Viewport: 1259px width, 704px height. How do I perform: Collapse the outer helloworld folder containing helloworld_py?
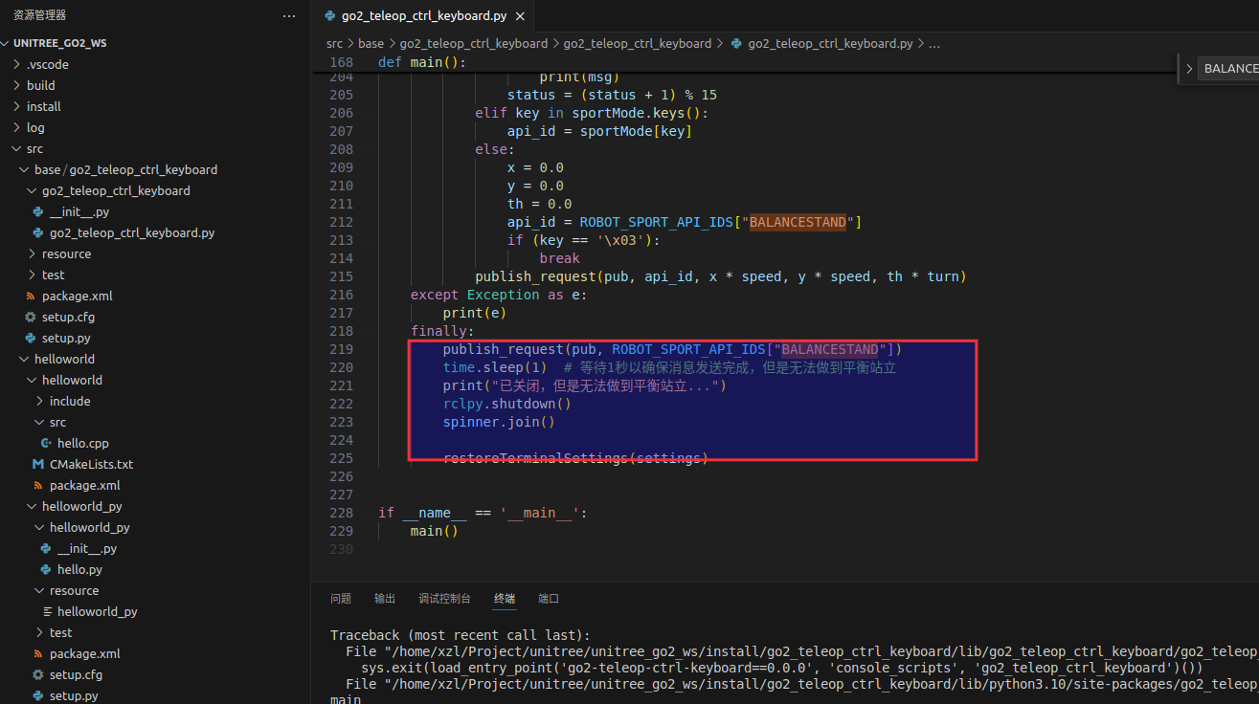(24, 359)
